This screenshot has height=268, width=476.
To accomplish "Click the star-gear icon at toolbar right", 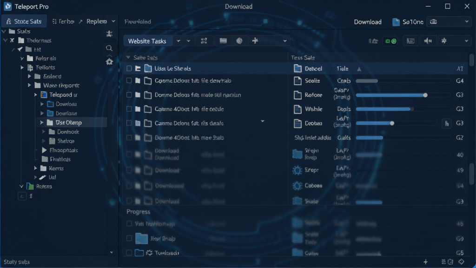I will click(x=444, y=41).
